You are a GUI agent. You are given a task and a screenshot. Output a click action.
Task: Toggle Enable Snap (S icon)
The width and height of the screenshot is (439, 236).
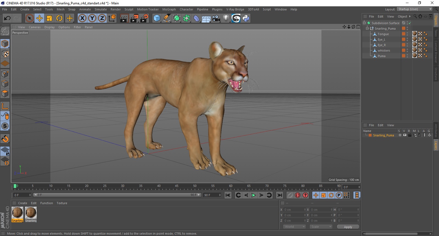point(5,126)
